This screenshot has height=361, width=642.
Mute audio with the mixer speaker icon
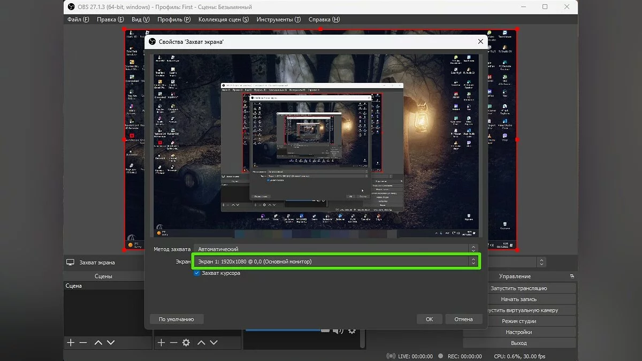coord(338,331)
